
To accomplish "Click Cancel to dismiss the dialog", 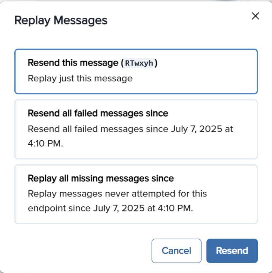I will coord(176,251).
